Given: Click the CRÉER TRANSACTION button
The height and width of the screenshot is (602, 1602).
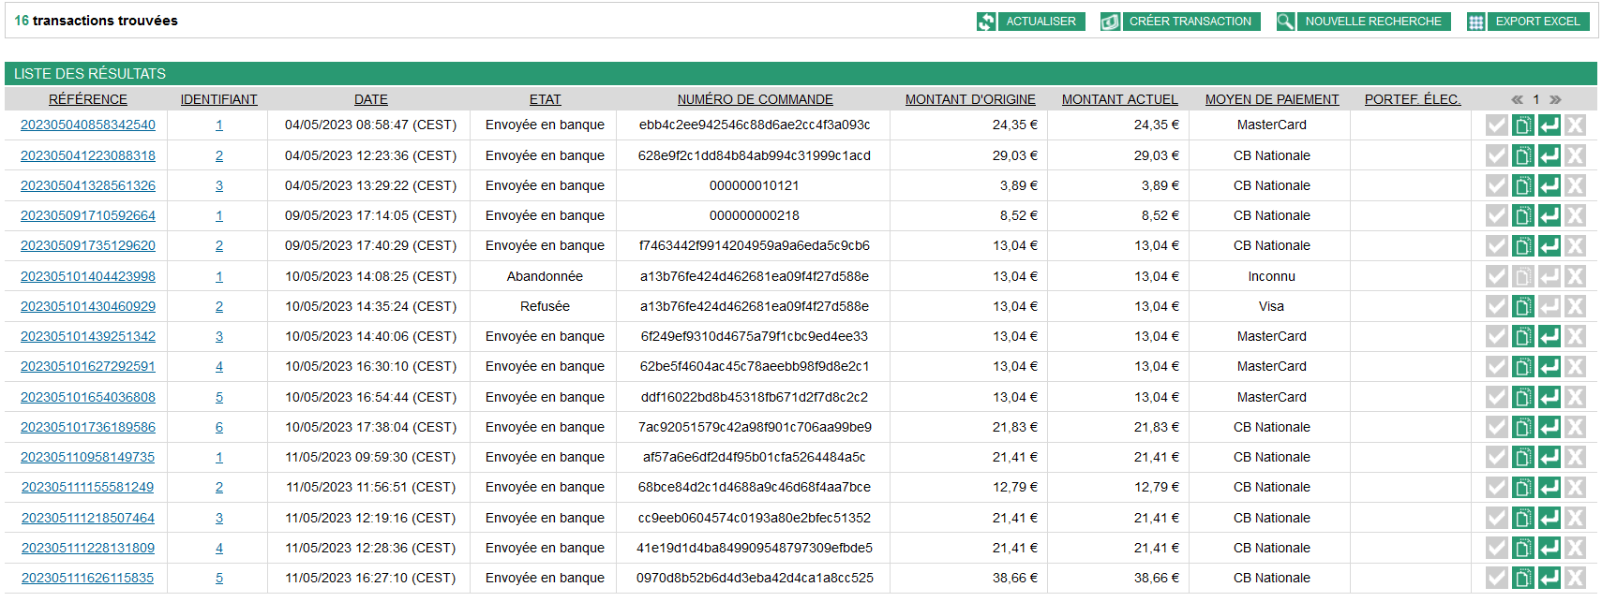Looking at the screenshot, I should point(1190,22).
